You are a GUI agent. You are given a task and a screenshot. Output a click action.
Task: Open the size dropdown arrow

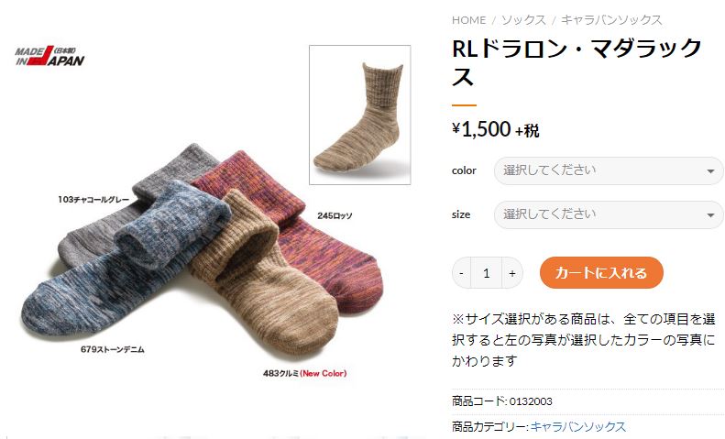pos(710,215)
